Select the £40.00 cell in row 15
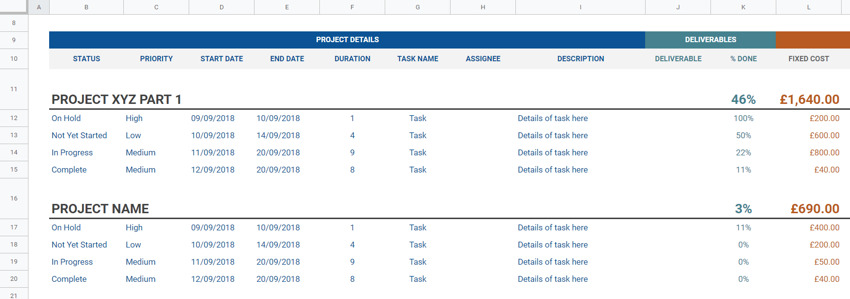Screen dimensions: 850x299 (809, 170)
